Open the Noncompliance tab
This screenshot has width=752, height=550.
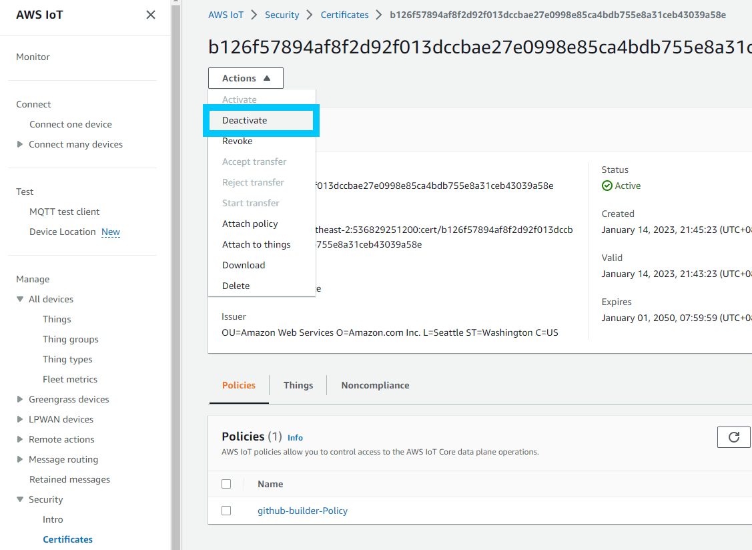pyautogui.click(x=374, y=385)
